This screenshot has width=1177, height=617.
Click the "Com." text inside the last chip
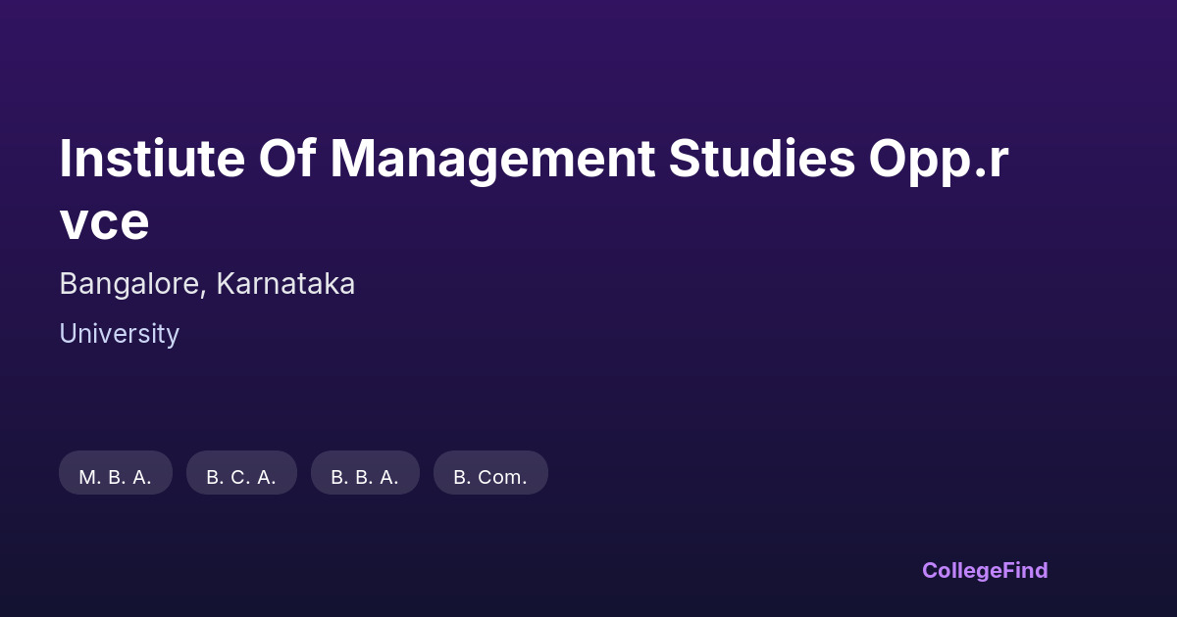pyautogui.click(x=502, y=477)
